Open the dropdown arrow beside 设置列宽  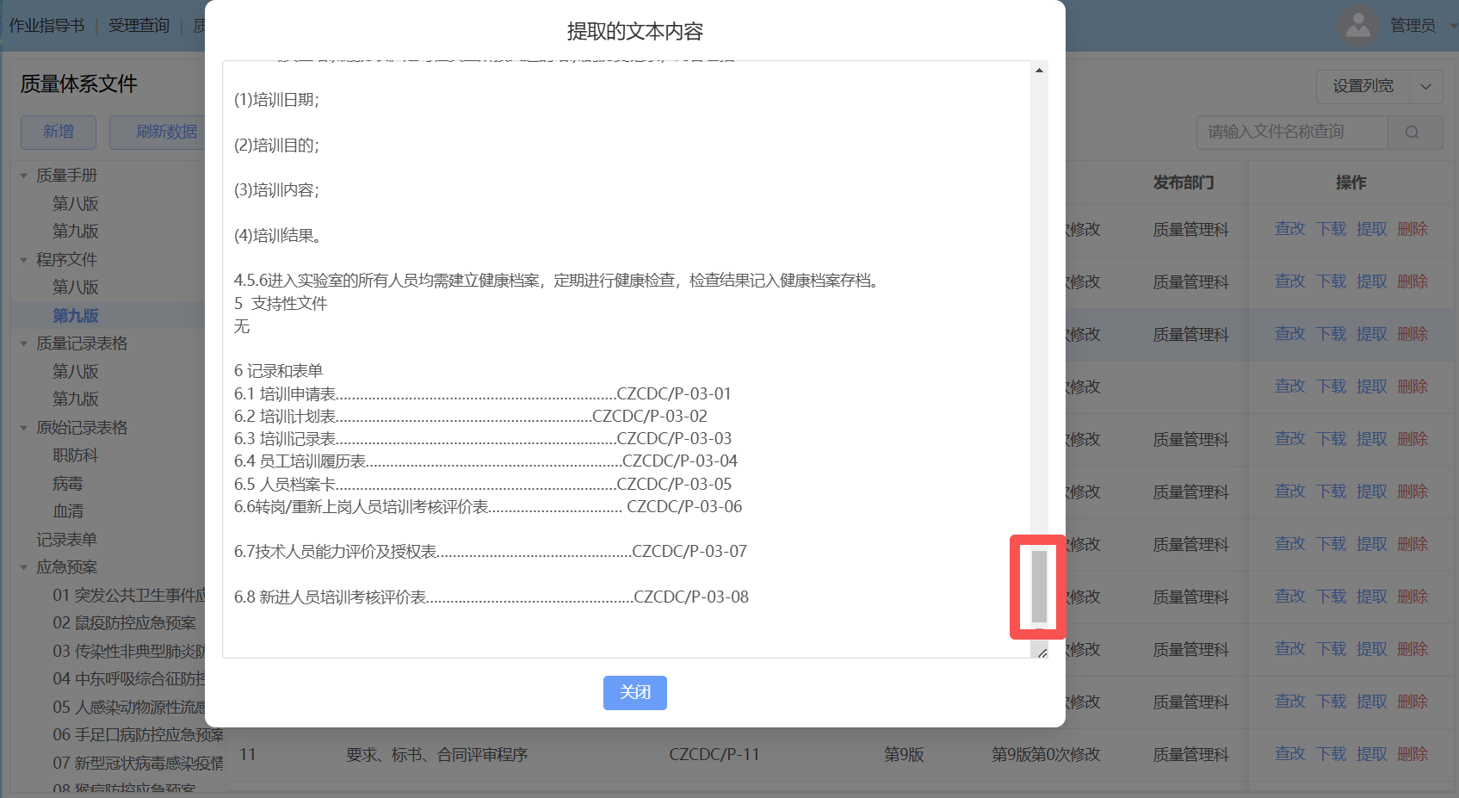(x=1425, y=86)
